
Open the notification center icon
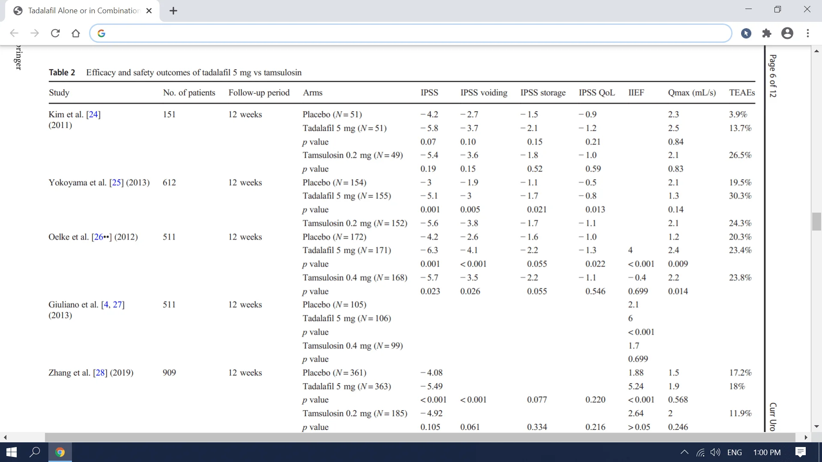point(801,452)
